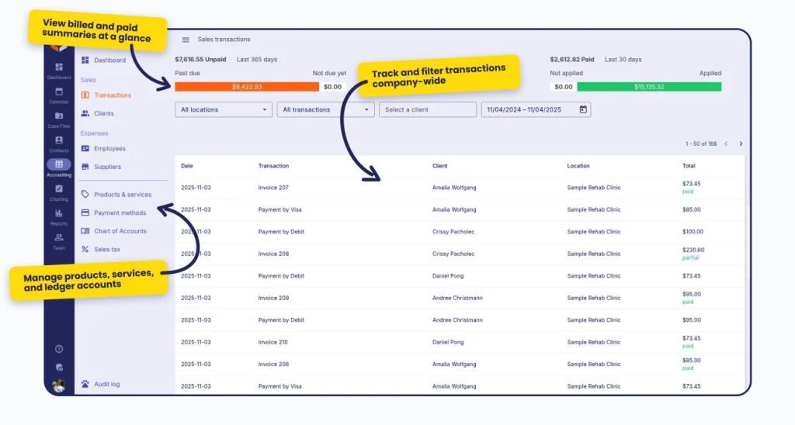The width and height of the screenshot is (795, 425).
Task: Click the Clients people icon
Action: [85, 113]
